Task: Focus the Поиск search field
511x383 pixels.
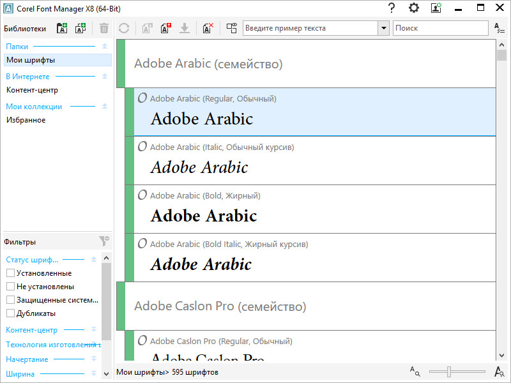Action: tap(440, 28)
